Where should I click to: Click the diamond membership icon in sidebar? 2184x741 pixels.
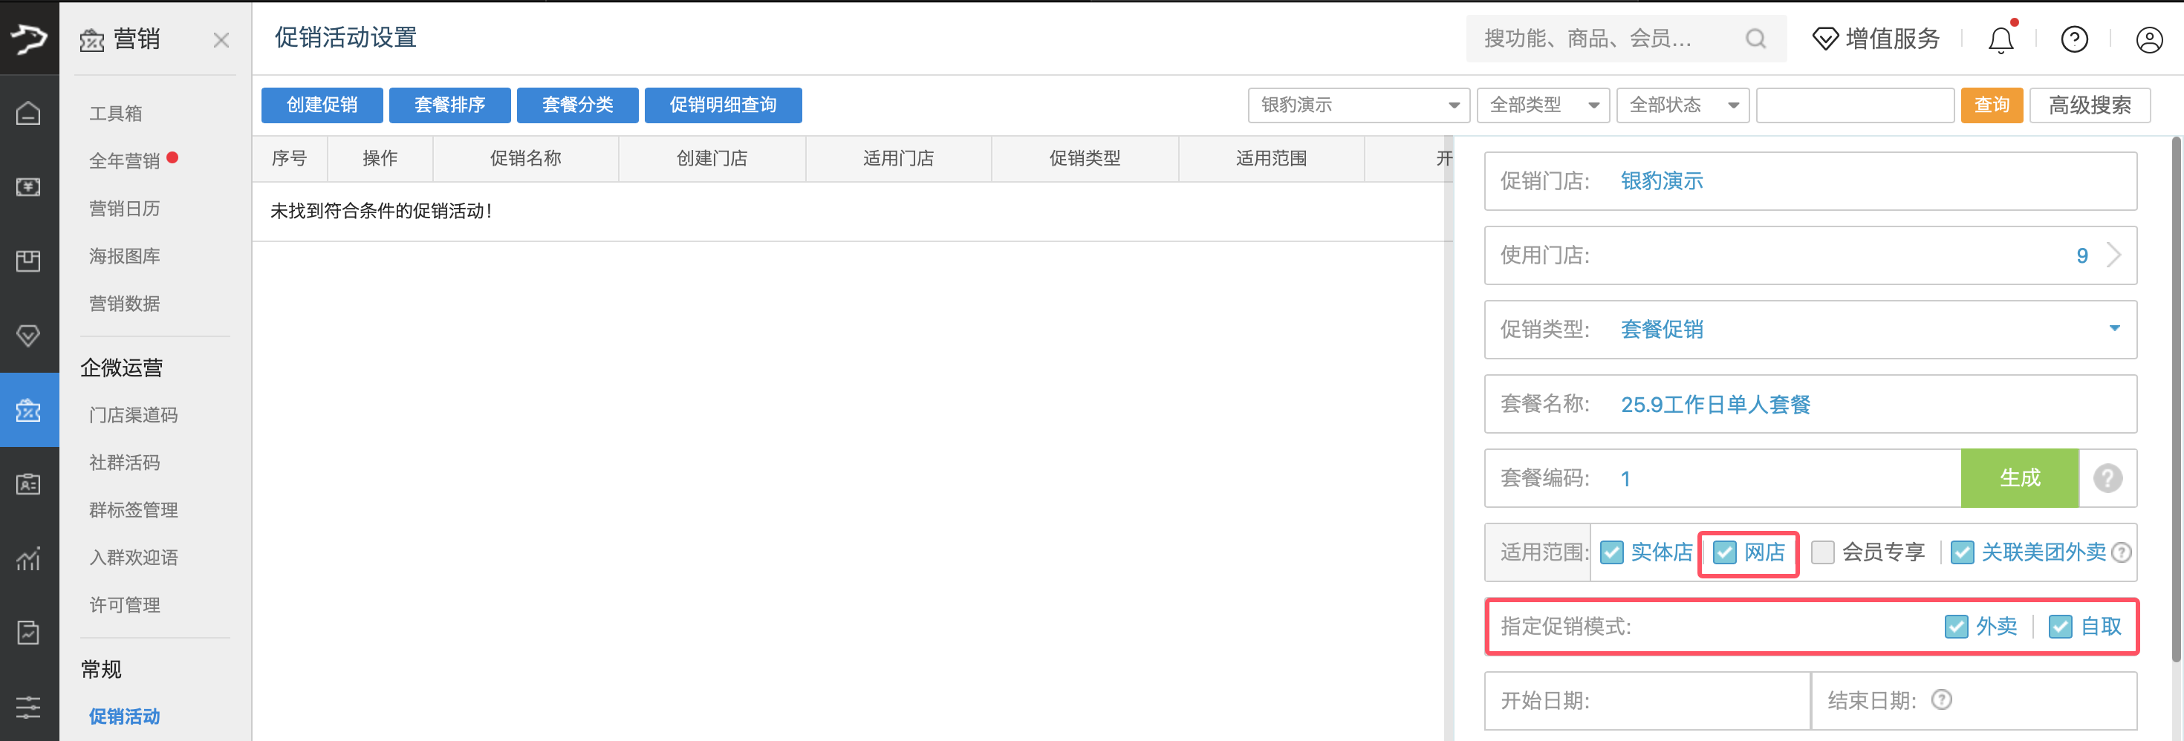[x=29, y=336]
